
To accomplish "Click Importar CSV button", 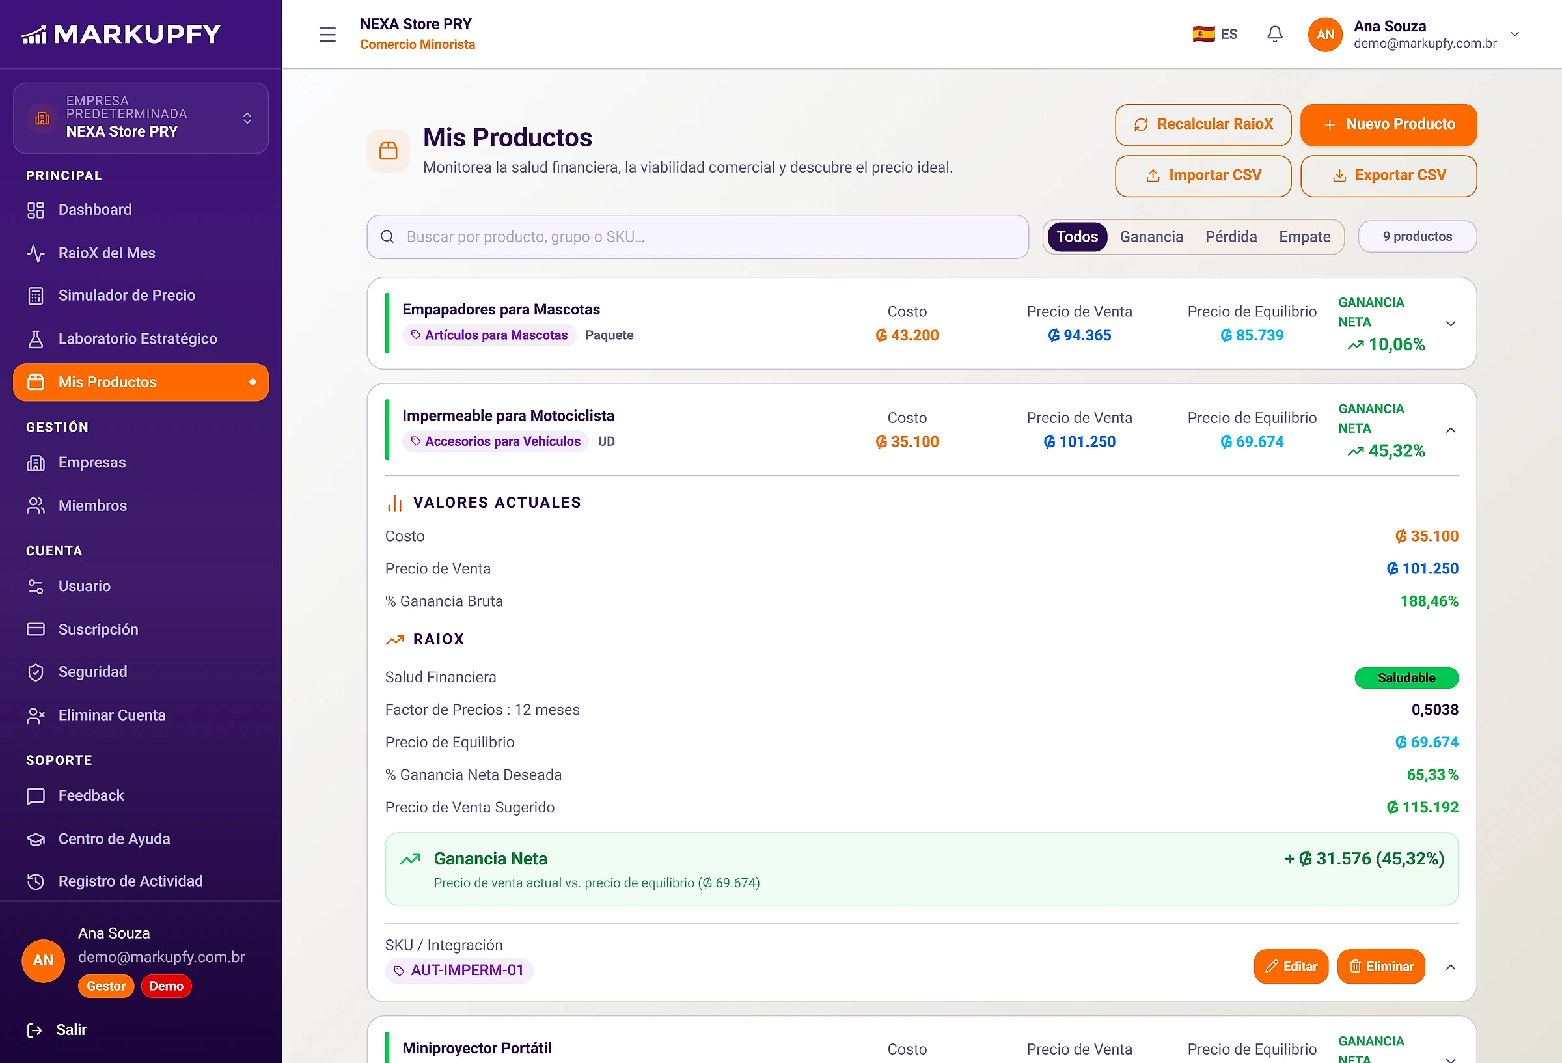I will 1203,176.
